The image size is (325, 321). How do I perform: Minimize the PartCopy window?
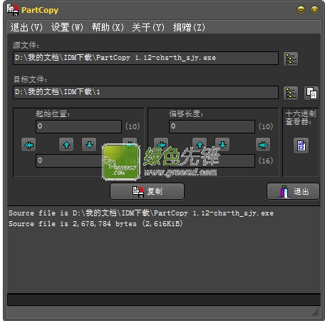pos(301,10)
